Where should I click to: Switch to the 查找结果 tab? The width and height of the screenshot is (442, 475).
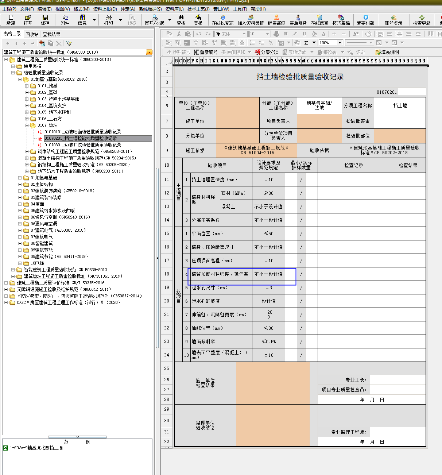(51, 34)
